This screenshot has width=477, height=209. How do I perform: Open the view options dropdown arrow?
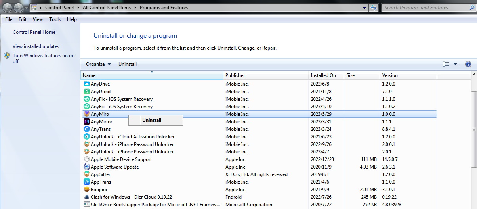(455, 64)
